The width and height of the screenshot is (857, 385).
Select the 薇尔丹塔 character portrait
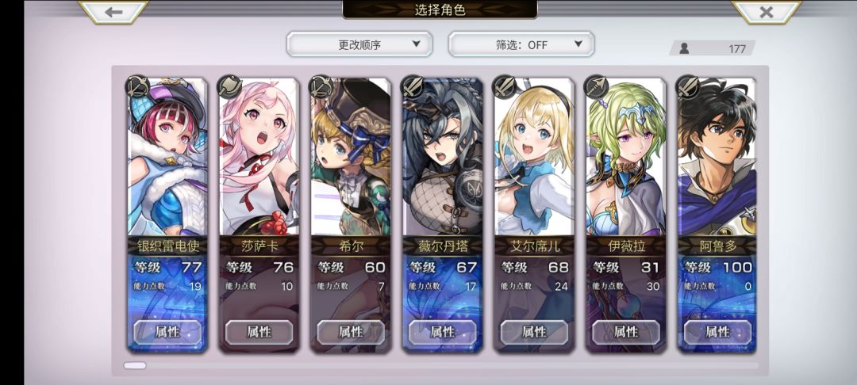(x=443, y=157)
